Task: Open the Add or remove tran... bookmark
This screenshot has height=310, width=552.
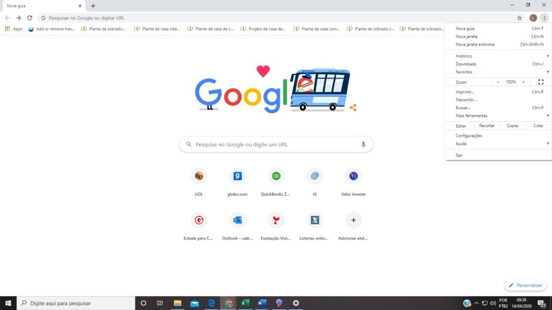Action: click(52, 29)
